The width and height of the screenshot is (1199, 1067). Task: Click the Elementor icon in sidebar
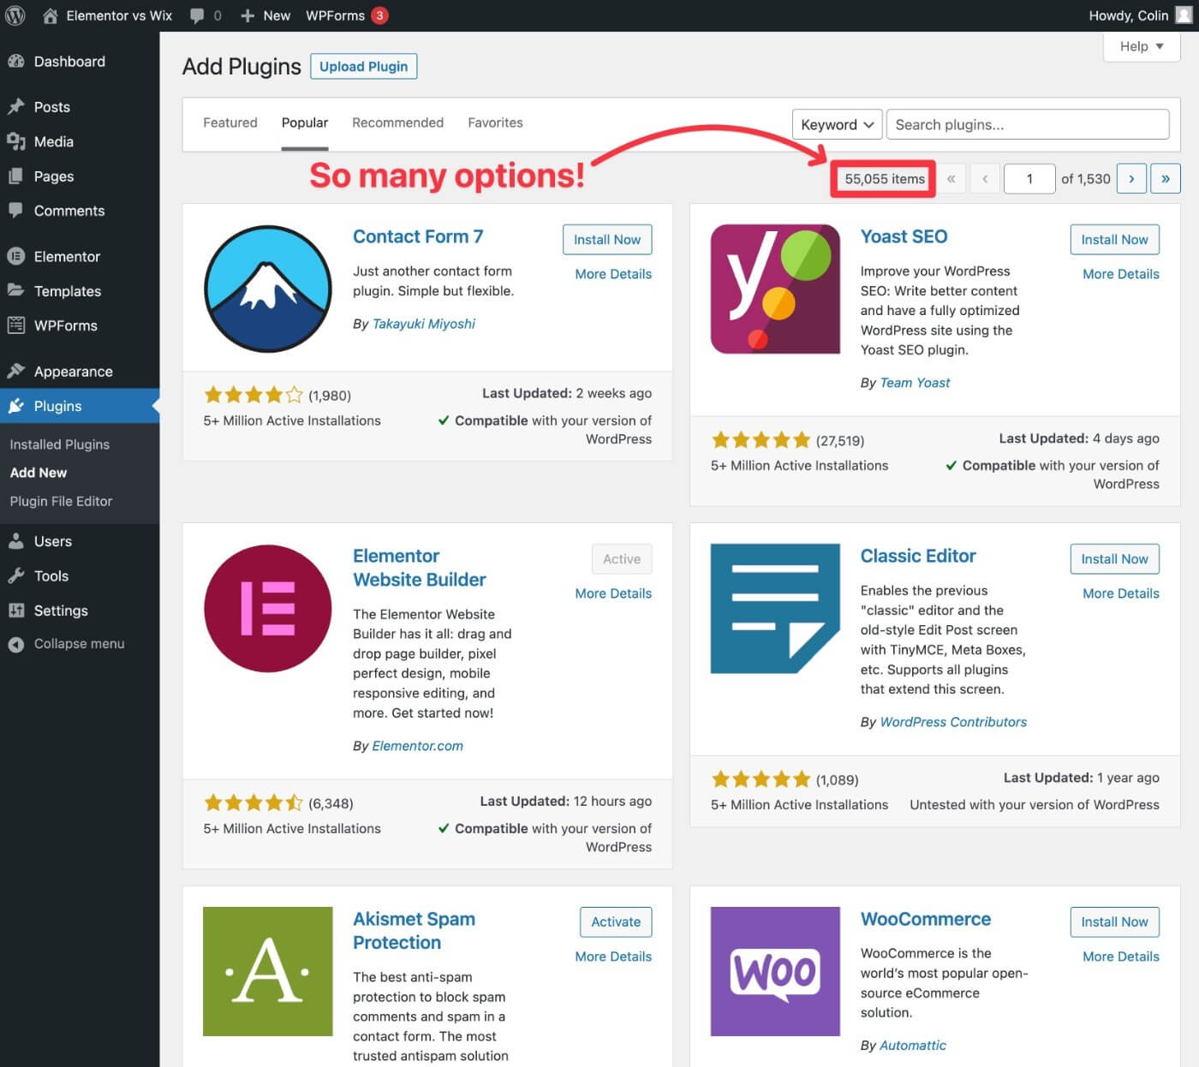(x=15, y=256)
